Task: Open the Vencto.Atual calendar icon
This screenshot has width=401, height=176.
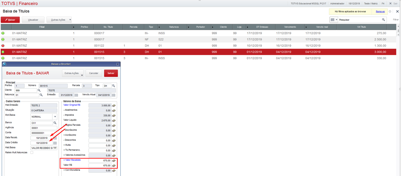Action: point(114,95)
